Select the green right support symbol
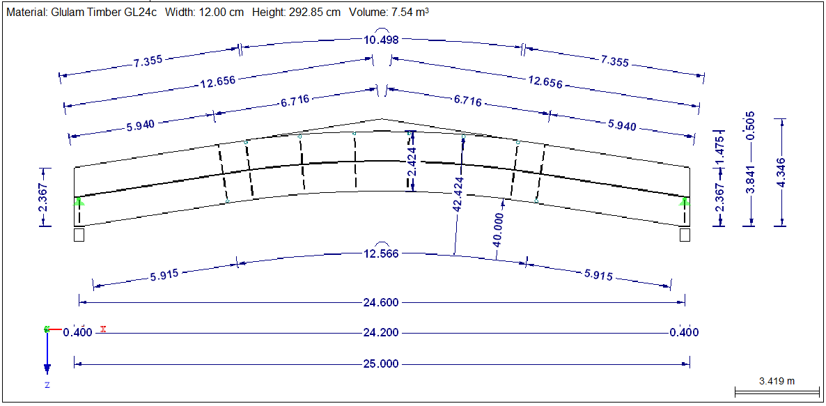This screenshot has width=826, height=406. pyautogui.click(x=685, y=202)
